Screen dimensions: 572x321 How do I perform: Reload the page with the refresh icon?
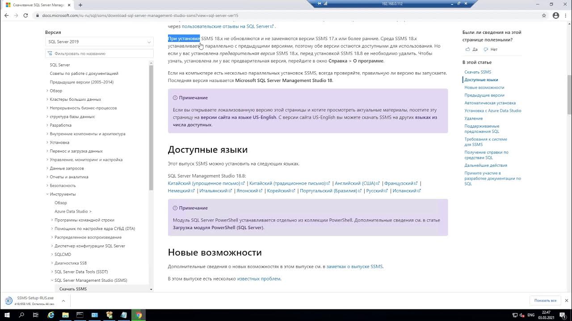click(25, 15)
